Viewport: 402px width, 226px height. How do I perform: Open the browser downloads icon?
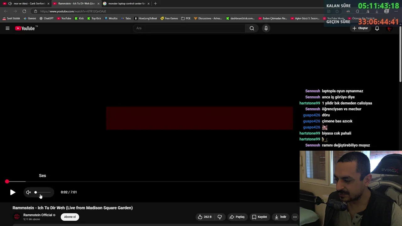coord(377,11)
